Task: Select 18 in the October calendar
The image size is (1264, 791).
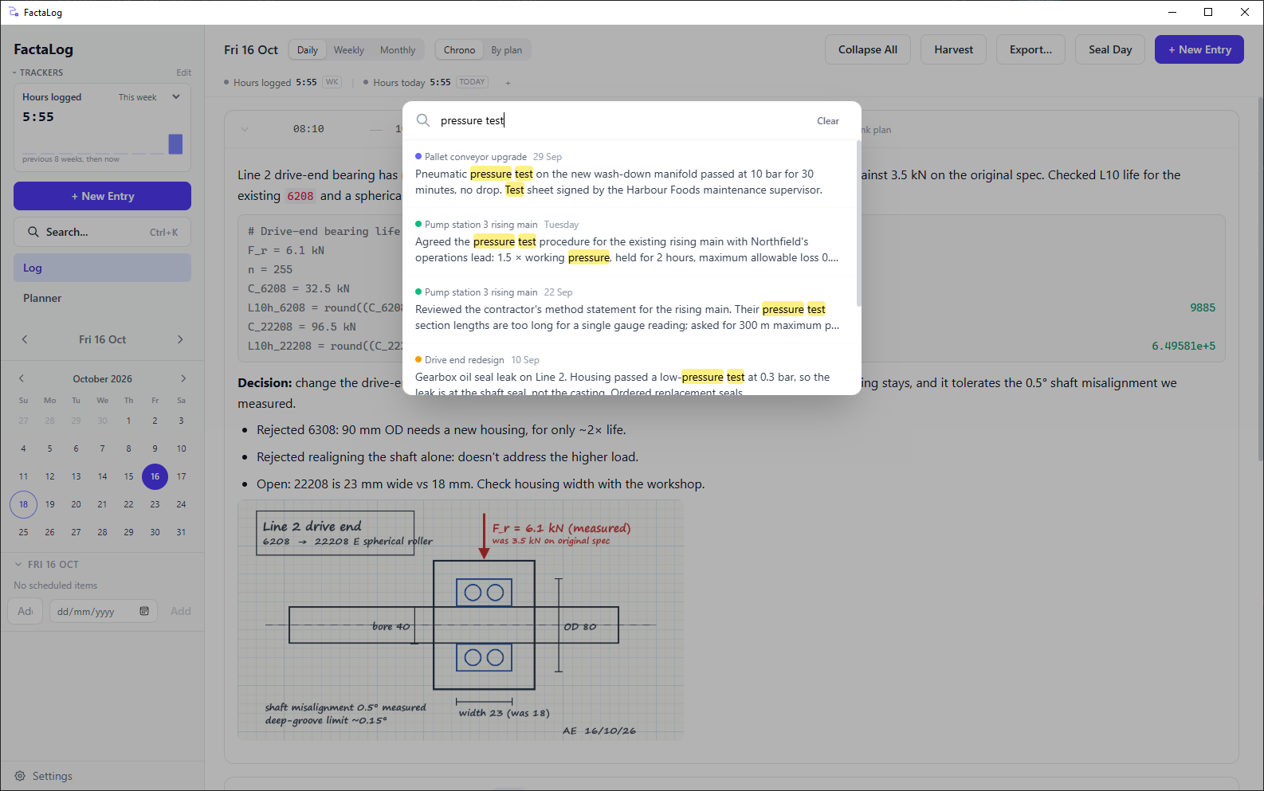Action: 23,504
